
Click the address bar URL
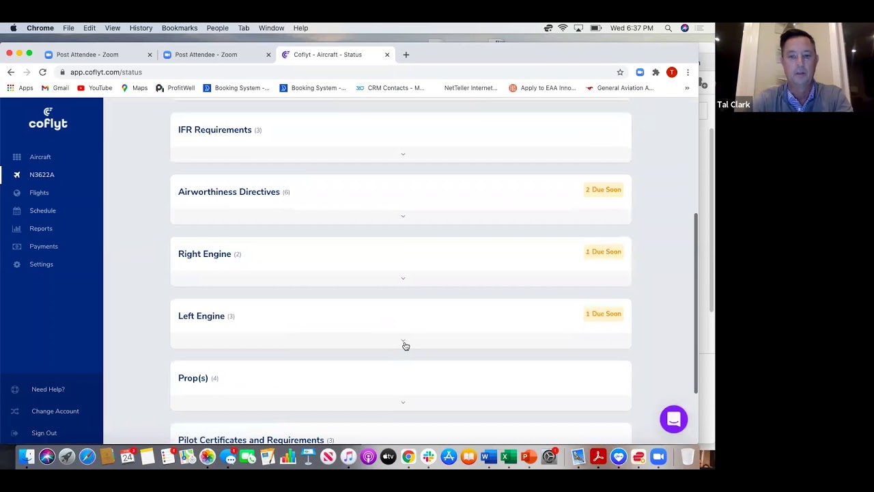coord(106,72)
